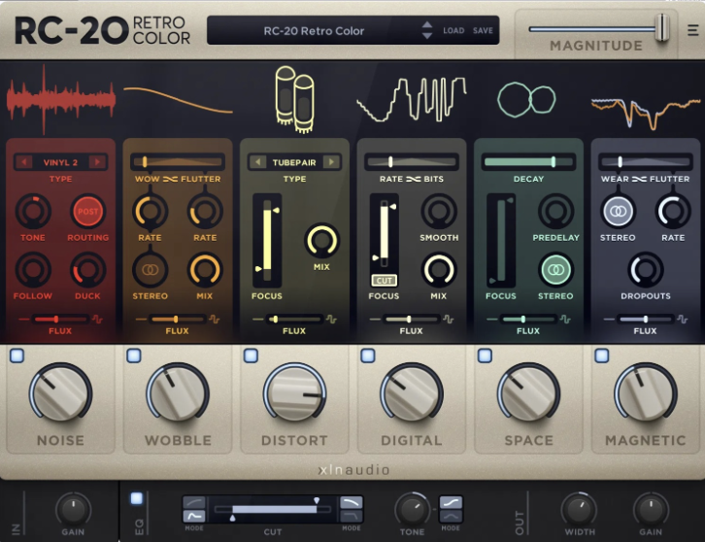Toggle the Magnetic module power button
705x542 pixels.
[602, 356]
